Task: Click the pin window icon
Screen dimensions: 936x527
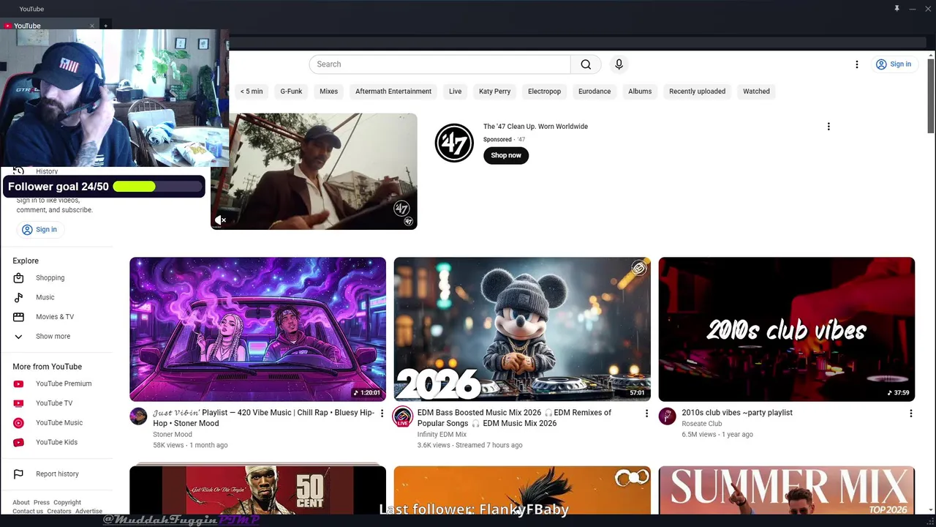Action: coord(897,9)
